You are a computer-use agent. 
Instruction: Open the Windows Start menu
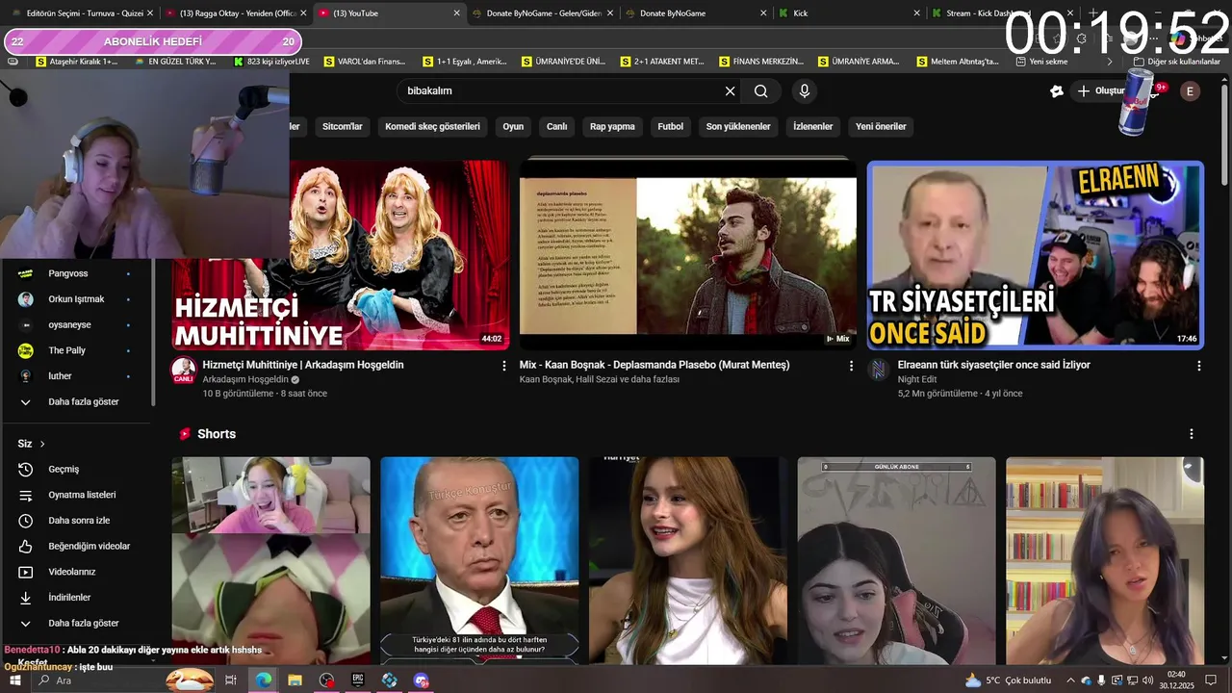coord(14,680)
